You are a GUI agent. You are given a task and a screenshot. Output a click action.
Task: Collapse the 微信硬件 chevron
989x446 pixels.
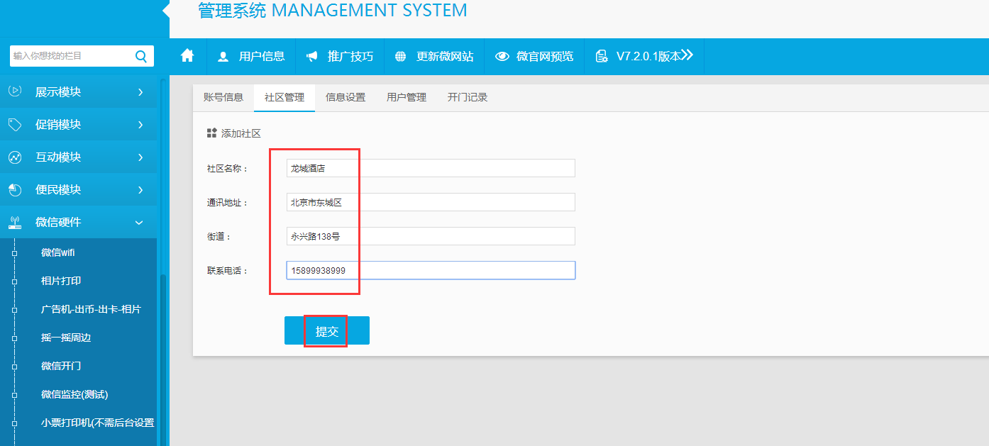click(139, 223)
